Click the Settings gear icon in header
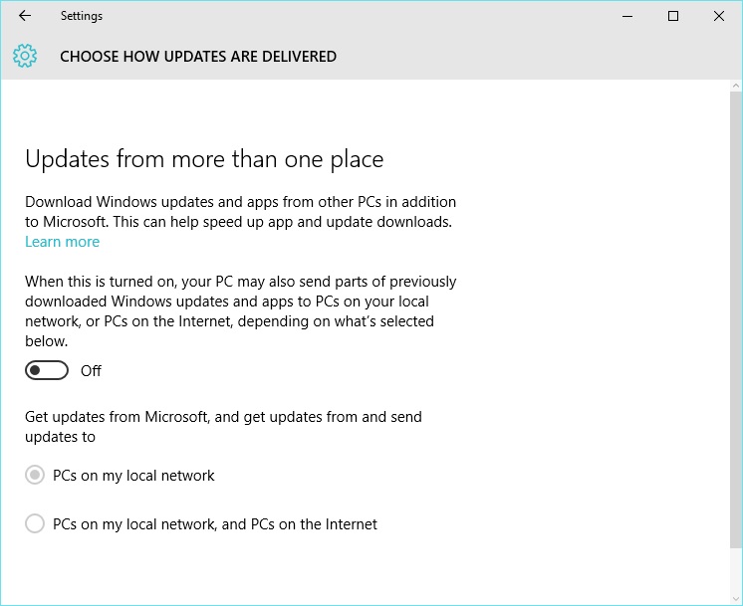 point(25,57)
